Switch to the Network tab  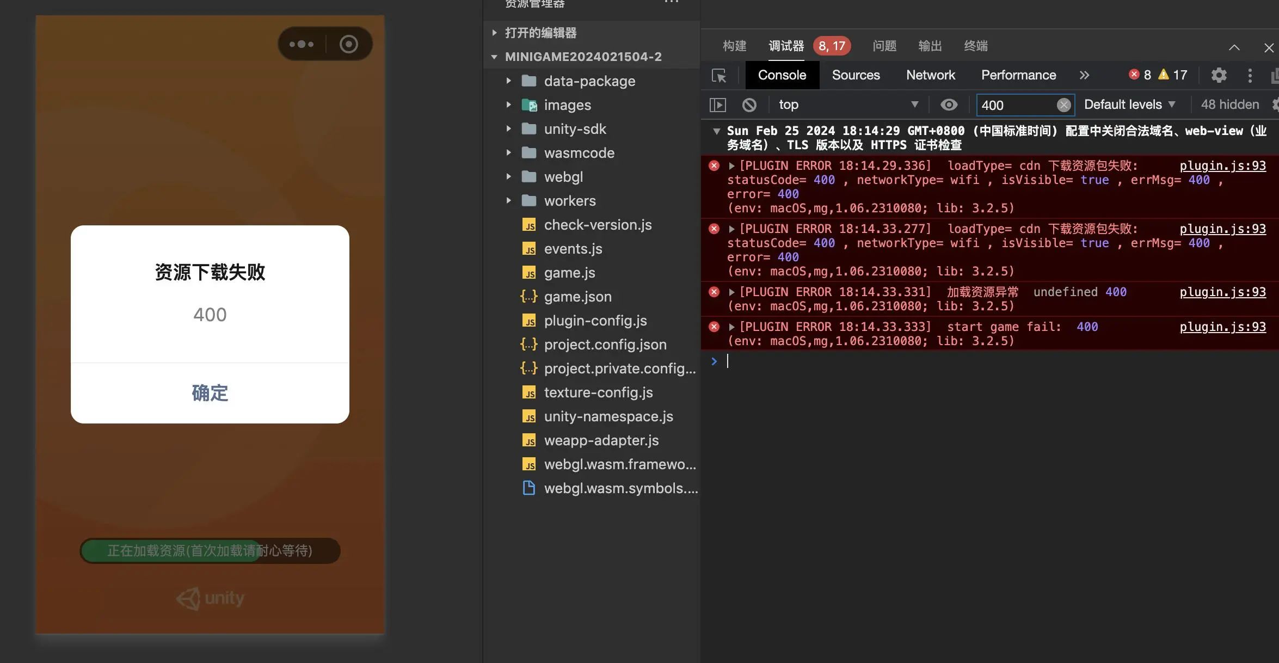point(930,75)
